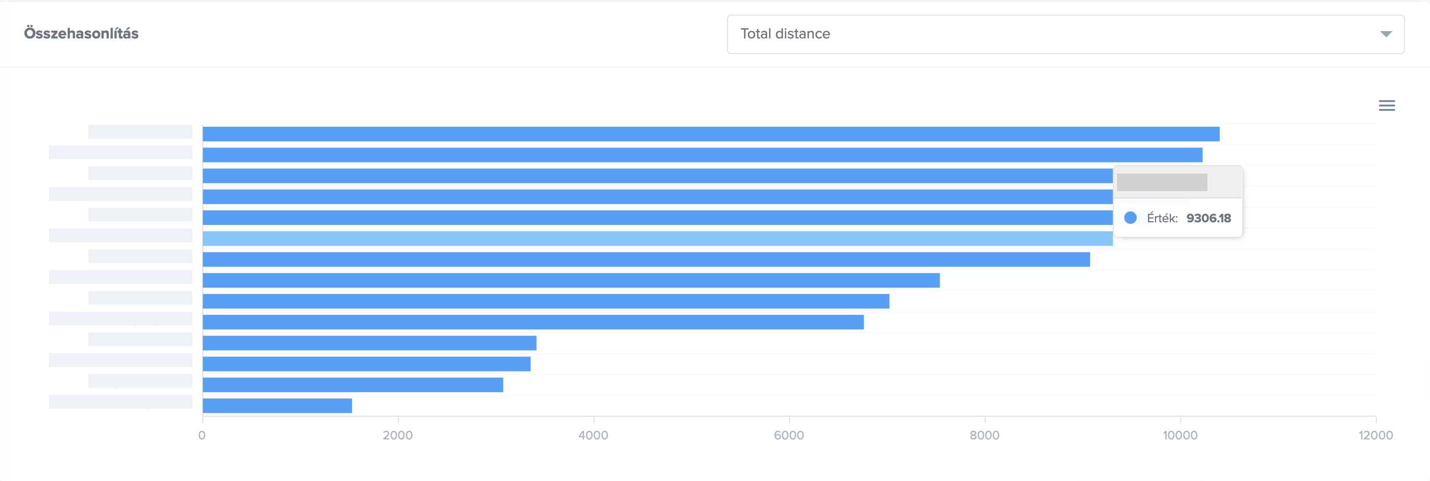1430x481 pixels.
Task: Click the bar just below the highlighted bar
Action: 646,260
